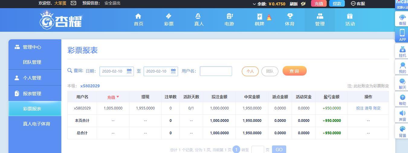Sort table by 充值 column arrow
Screen dimensions: 408x153
click(118, 97)
